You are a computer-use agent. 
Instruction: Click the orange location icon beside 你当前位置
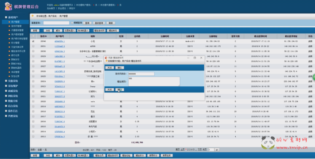(33, 16)
